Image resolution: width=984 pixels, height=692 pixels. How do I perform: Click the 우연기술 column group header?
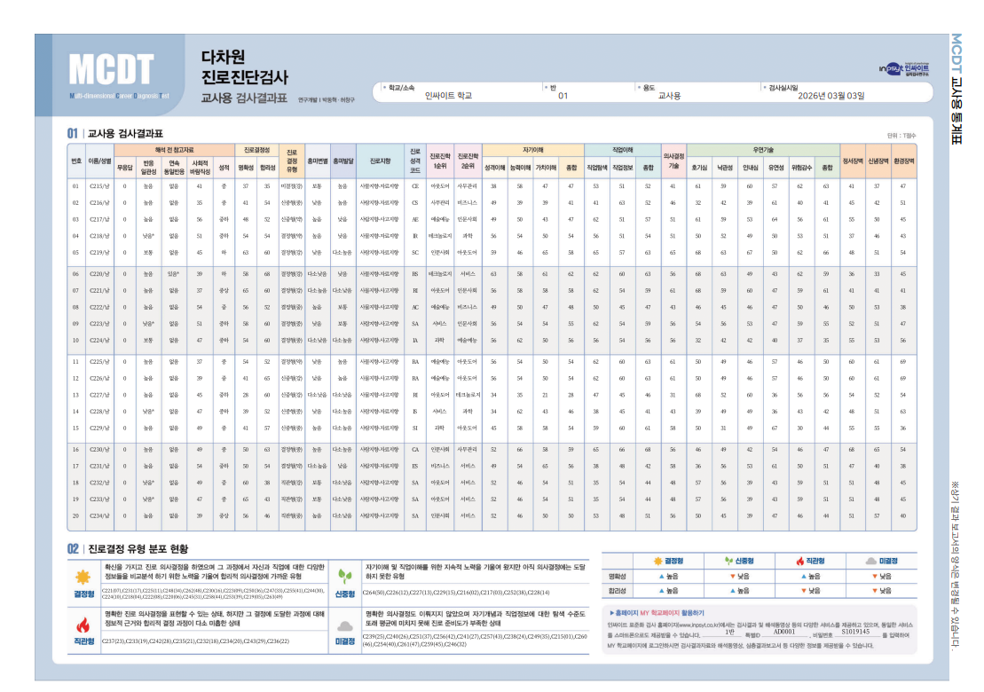763,150
